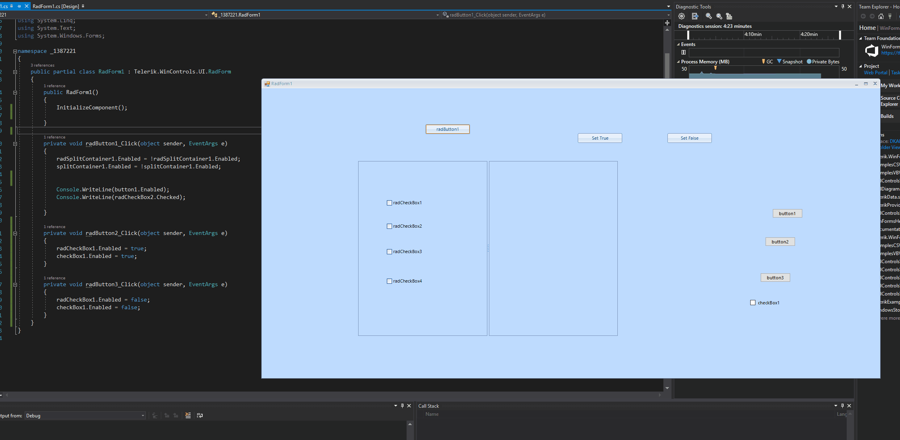Collapse the radButton1_Click method outline
900x440 pixels.
click(x=15, y=144)
